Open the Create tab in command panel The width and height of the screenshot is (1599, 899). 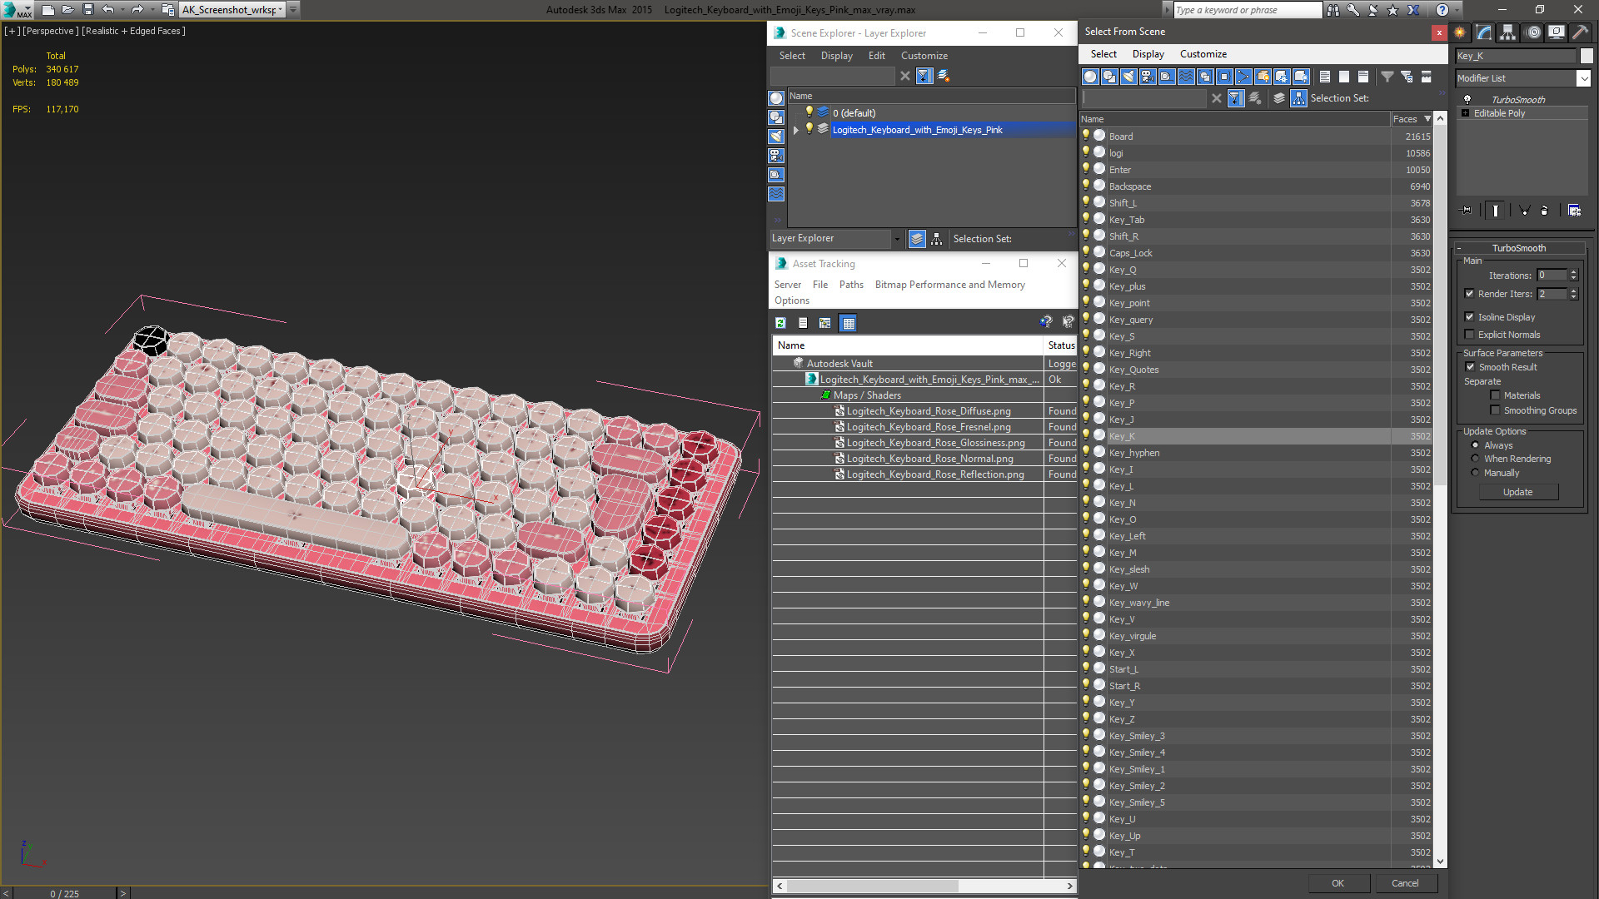pyautogui.click(x=1460, y=32)
